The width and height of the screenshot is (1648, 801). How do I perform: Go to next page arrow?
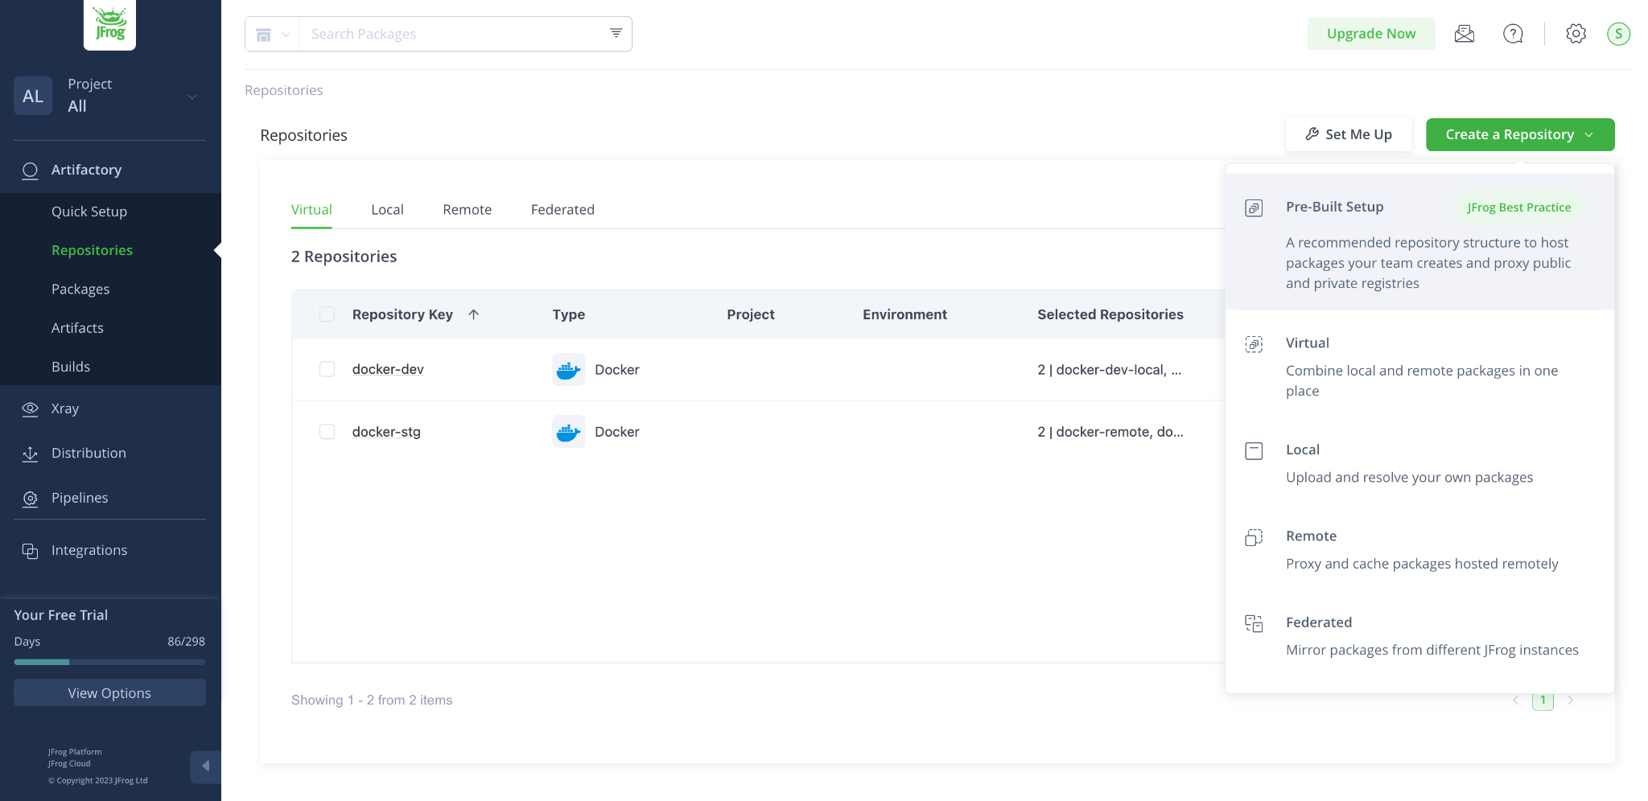coord(1570,700)
